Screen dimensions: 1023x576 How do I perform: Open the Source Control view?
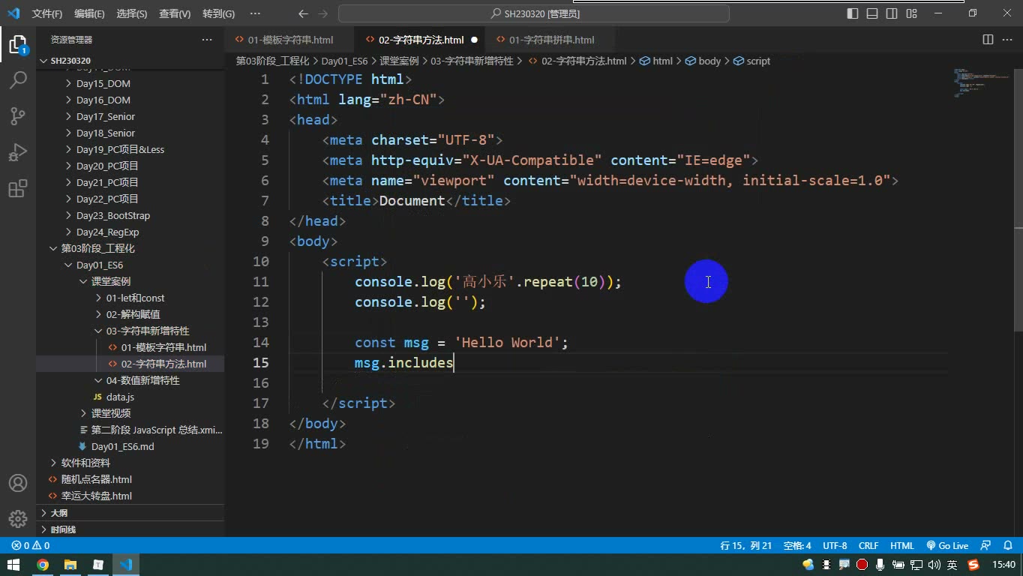(x=18, y=116)
